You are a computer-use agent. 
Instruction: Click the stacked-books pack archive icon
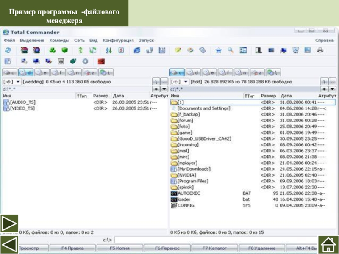(x=24, y=50)
